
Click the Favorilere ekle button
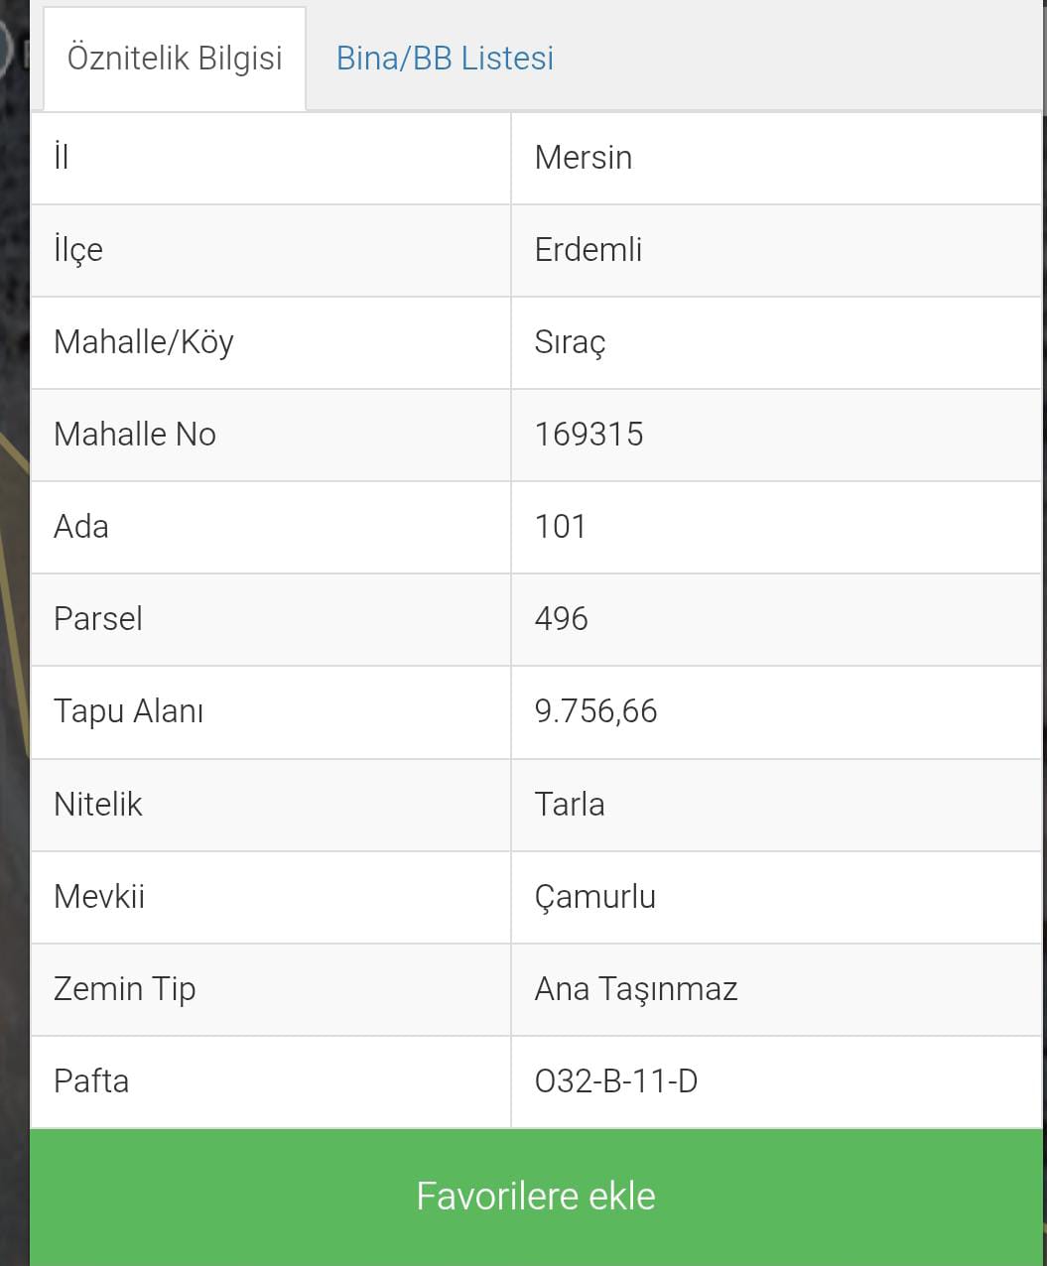pyautogui.click(x=536, y=1198)
